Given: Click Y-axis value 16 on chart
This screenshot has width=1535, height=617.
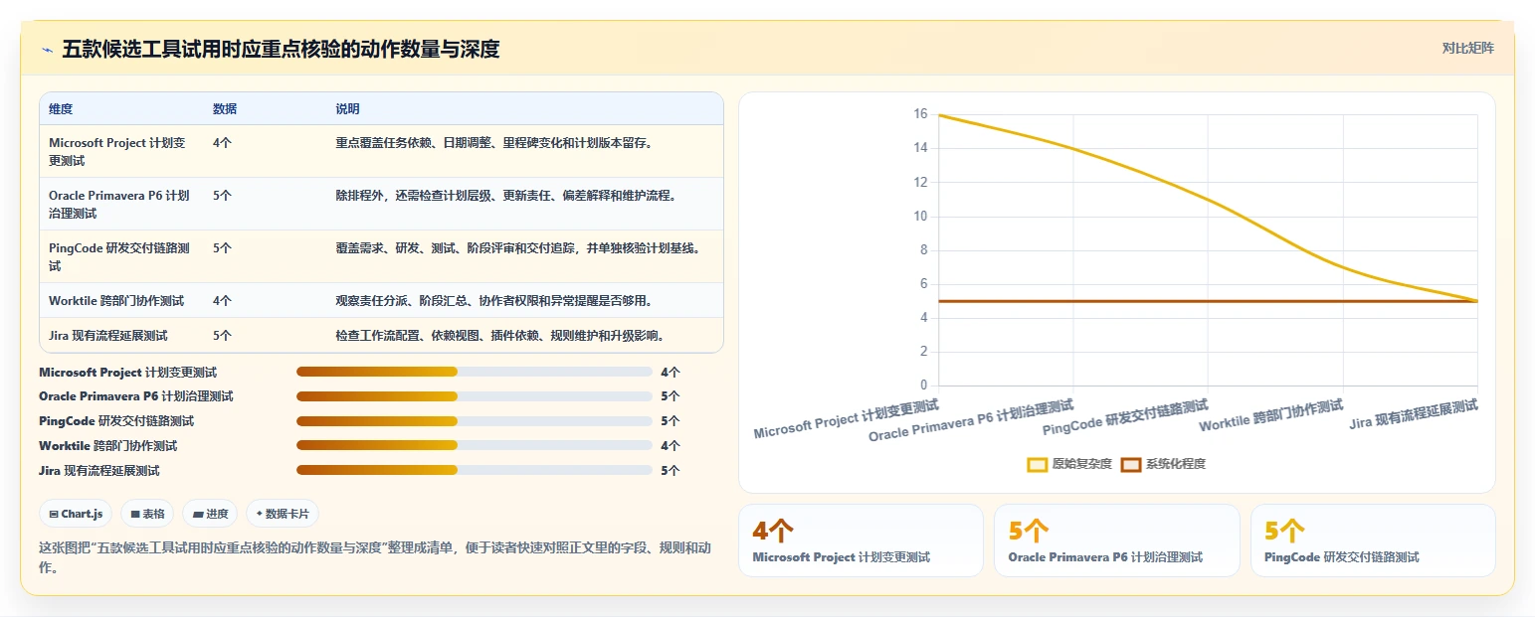Looking at the screenshot, I should coord(920,114).
